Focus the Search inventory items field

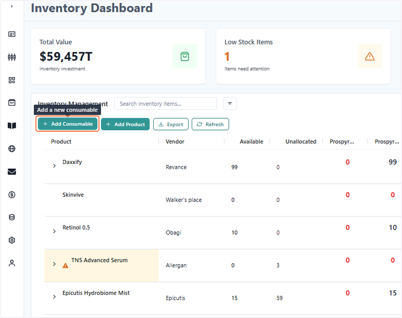pyautogui.click(x=165, y=104)
